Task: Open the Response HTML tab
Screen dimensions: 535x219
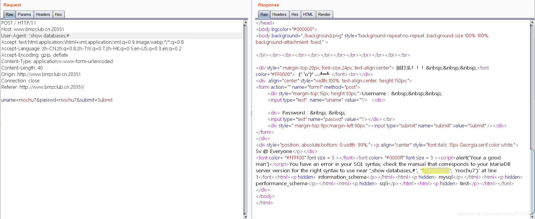Action: 308,14
